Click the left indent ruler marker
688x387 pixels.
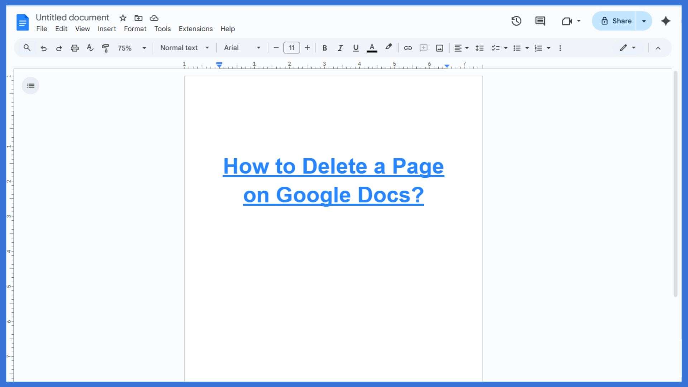219,65
